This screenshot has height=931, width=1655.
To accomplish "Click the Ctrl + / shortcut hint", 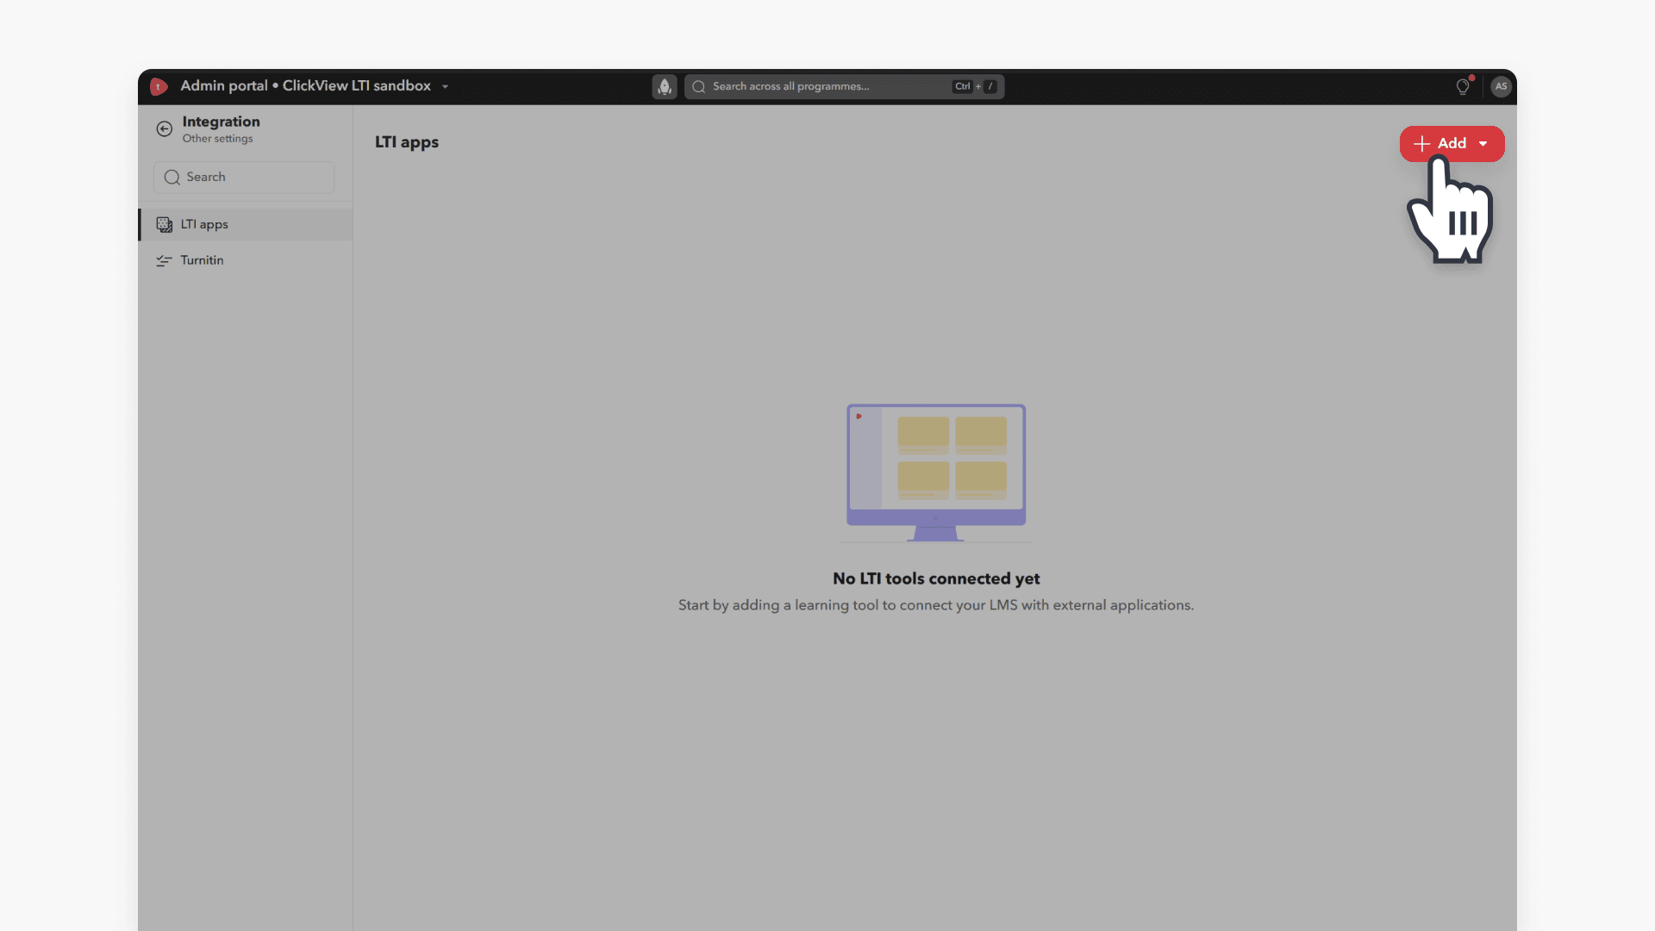I will pos(975,86).
